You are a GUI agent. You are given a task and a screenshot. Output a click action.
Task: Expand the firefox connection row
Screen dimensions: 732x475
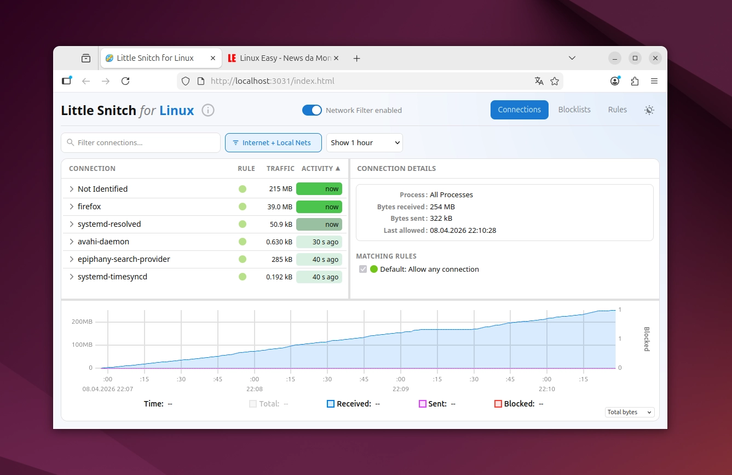72,207
